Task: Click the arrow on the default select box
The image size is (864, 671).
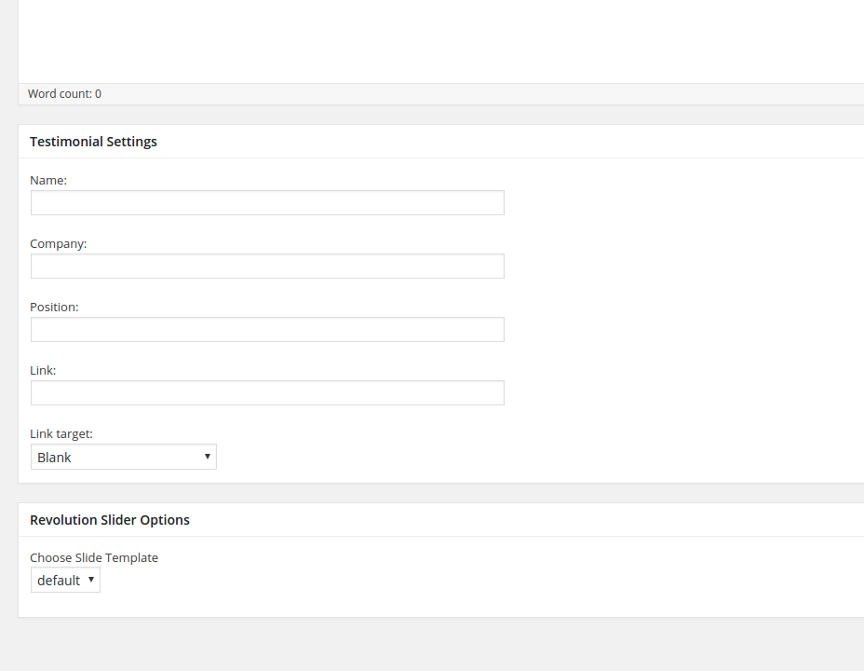Action: (91, 580)
